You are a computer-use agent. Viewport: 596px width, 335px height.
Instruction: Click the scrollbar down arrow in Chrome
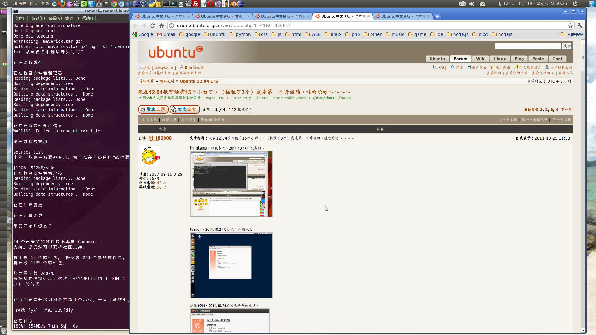[x=583, y=330]
